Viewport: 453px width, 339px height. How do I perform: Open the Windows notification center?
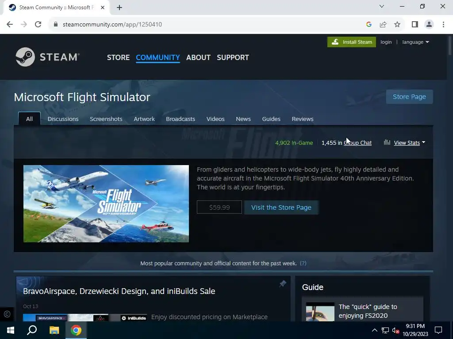[x=438, y=330]
